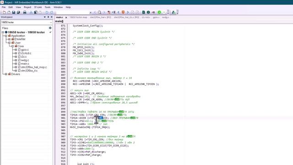Switch to the i2c-lcd.c editor tab
The width and height of the screenshot is (293, 165).
click(x=146, y=17)
